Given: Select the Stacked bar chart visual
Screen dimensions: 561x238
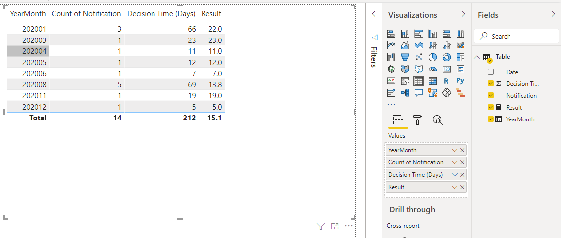Looking at the screenshot, I should point(391,34).
